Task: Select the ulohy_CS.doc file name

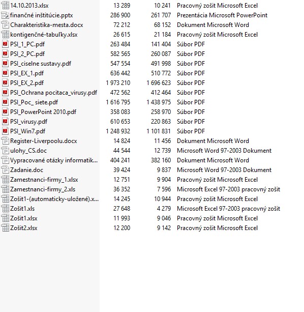Action: [x=28, y=151]
